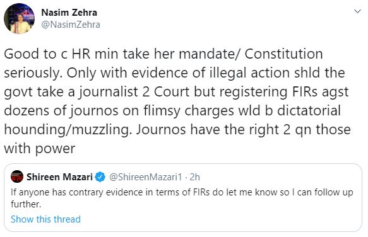Expand the tweet options chevron menu

point(357,11)
